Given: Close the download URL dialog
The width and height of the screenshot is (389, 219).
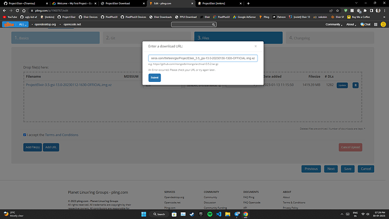Looking at the screenshot, I should click(255, 46).
